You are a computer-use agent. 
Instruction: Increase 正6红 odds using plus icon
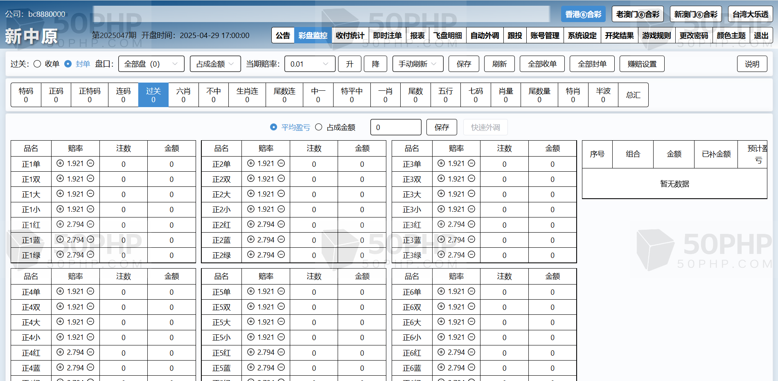441,352
